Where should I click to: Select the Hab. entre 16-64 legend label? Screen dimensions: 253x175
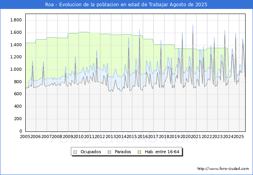[162, 152]
